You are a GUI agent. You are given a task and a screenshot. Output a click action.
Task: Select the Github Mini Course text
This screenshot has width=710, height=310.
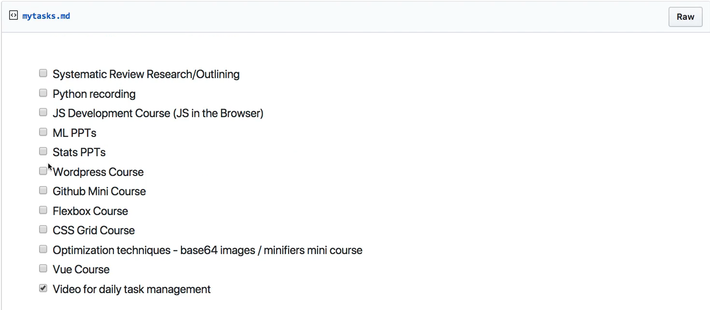click(99, 191)
